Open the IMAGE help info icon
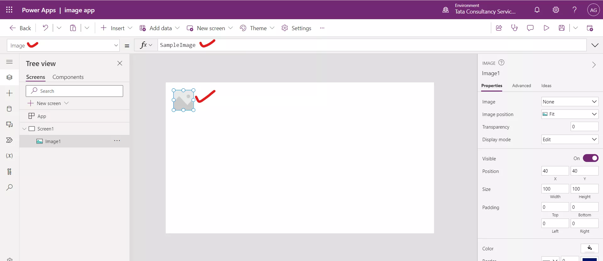Screen dimensions: 603x261 501,63
